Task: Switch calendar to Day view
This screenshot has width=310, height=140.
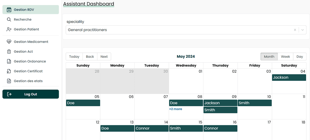Action: coord(300,57)
